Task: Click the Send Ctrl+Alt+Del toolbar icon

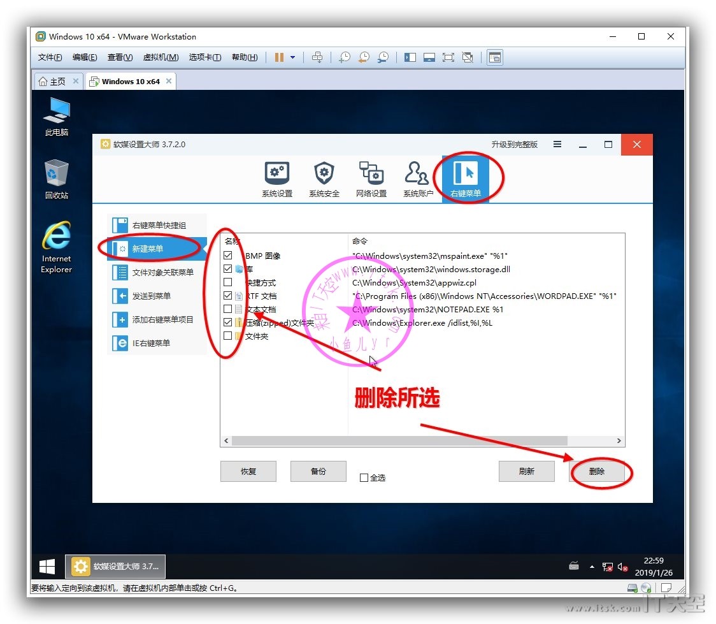Action: point(317,57)
